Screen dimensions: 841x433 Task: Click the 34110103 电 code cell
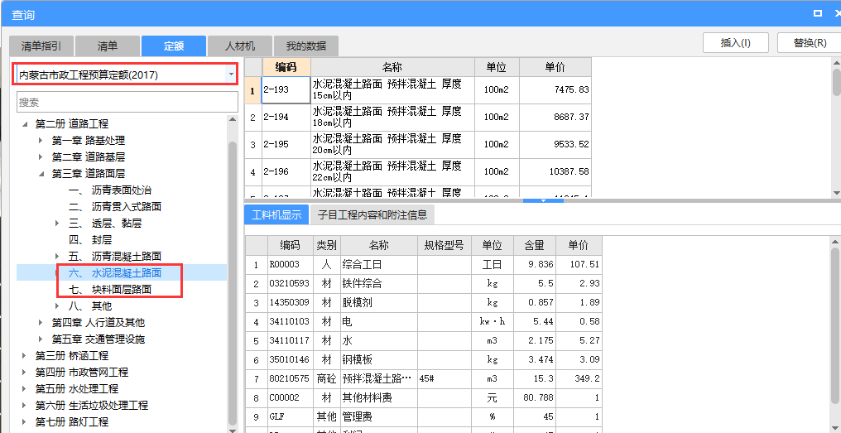coord(291,322)
